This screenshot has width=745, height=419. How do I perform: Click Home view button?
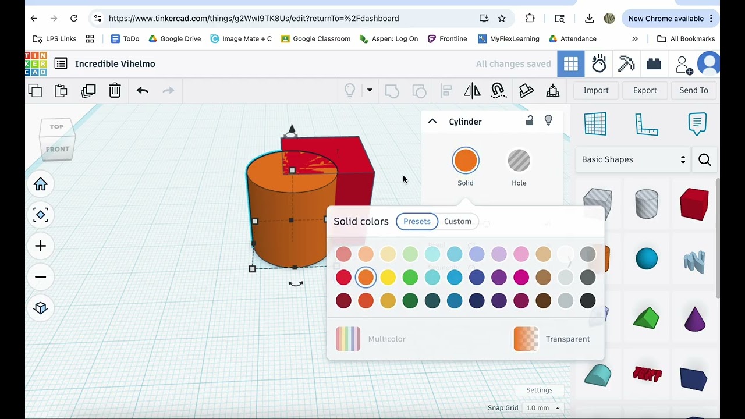(x=40, y=184)
